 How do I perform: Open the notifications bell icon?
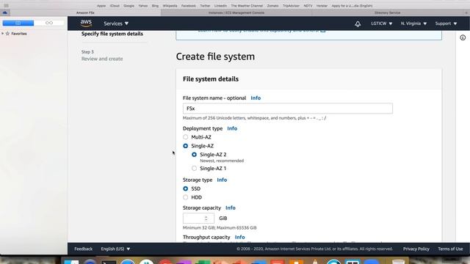point(358,23)
